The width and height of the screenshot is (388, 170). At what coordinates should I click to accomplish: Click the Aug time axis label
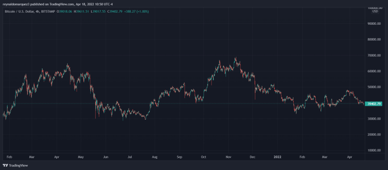click(x=155, y=157)
